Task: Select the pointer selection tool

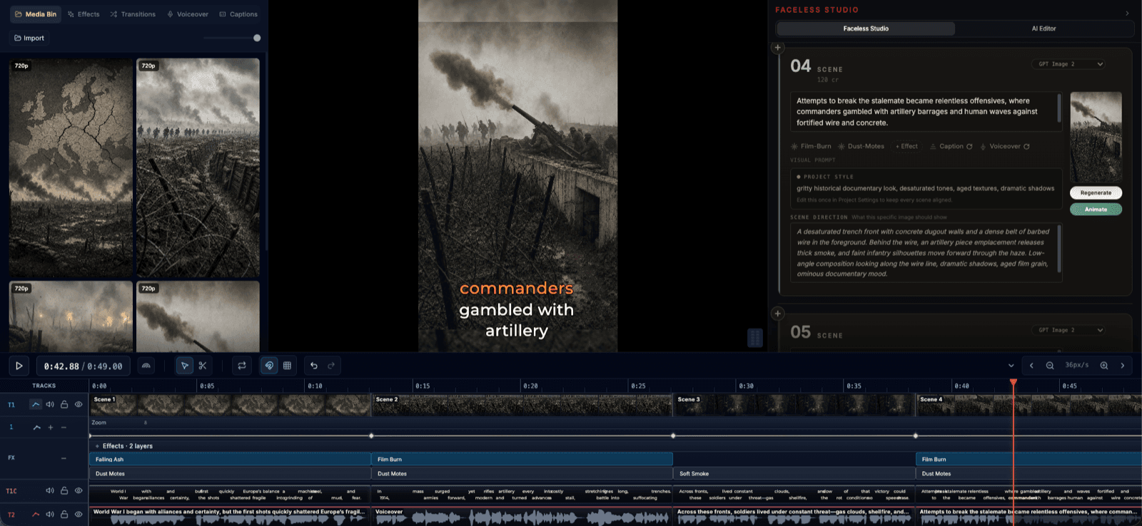Action: (184, 366)
